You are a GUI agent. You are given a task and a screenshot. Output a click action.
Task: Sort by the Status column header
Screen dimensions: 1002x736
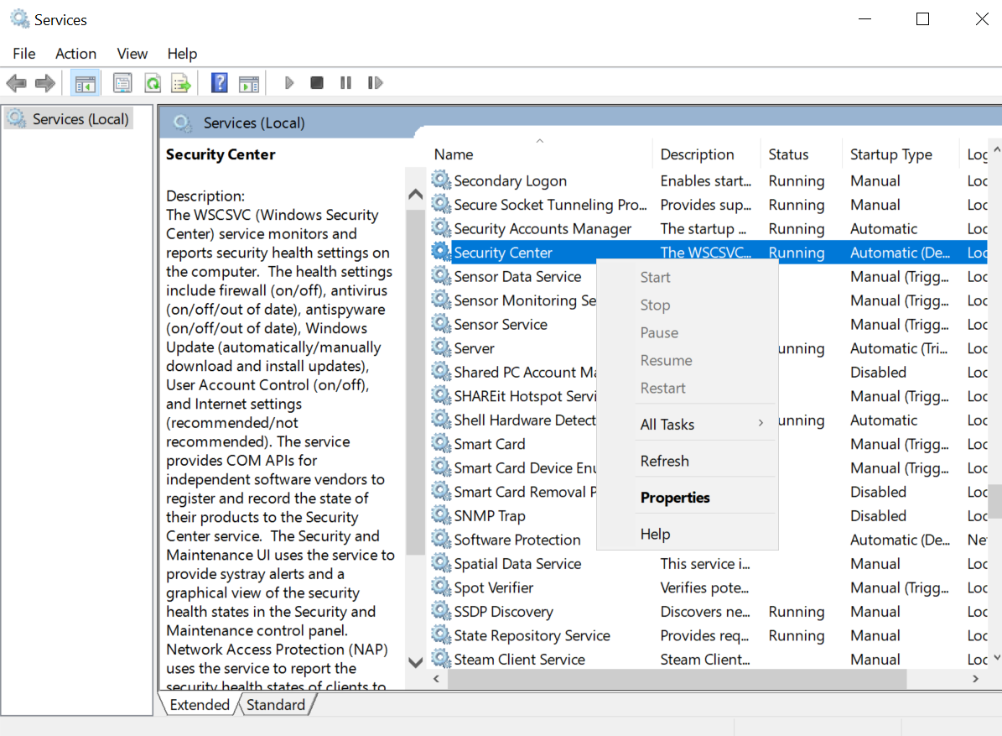click(802, 154)
